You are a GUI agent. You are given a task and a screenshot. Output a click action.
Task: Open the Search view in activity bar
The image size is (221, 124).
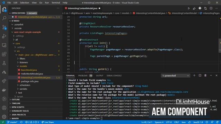[x=4, y=18]
